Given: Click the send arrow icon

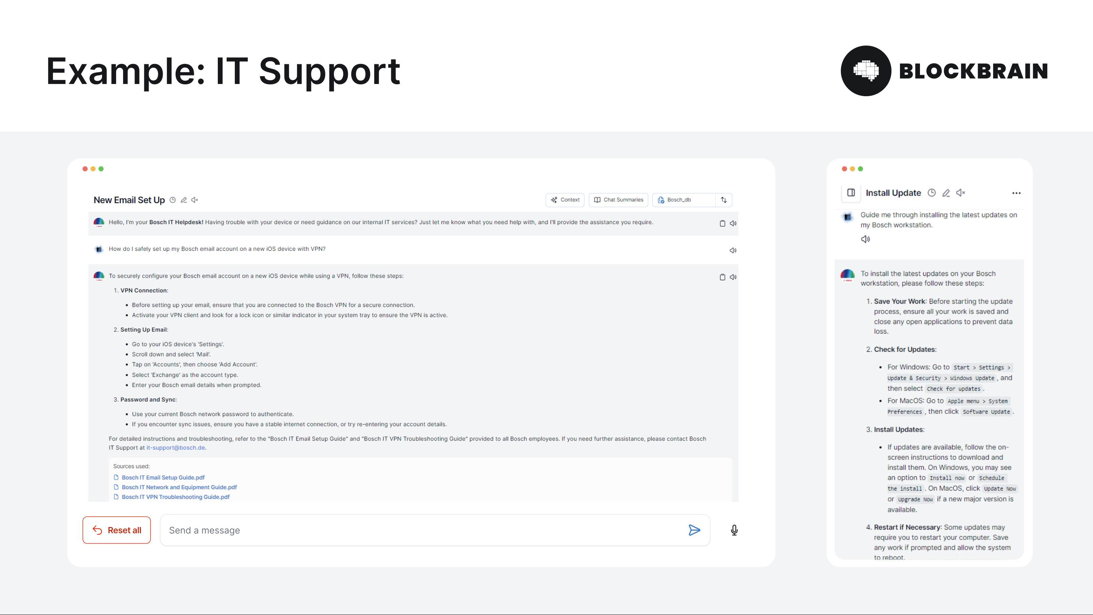Looking at the screenshot, I should click(694, 530).
